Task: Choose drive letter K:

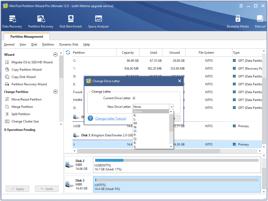Action: tap(151, 115)
